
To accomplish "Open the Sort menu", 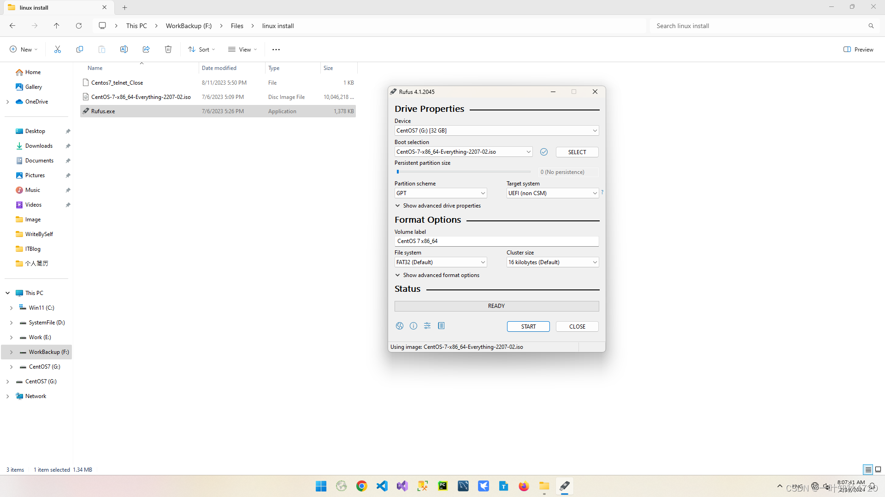I will pos(201,49).
